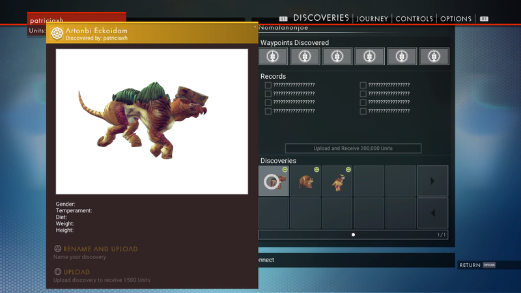Click the Nomalanonjoe planet name
Viewport: 521px width, 293px height.
[283, 28]
